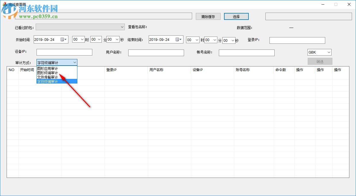Select 字符终端审计 in the dropdown list

point(57,81)
